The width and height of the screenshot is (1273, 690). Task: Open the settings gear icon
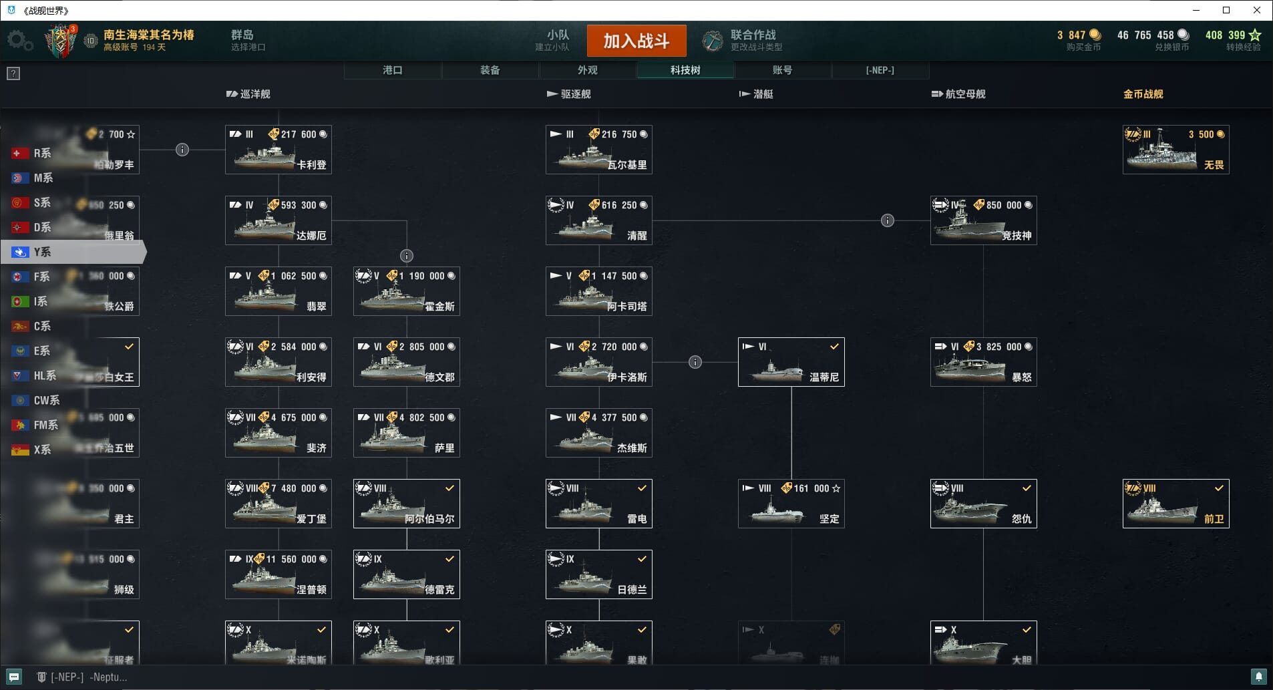click(x=19, y=41)
